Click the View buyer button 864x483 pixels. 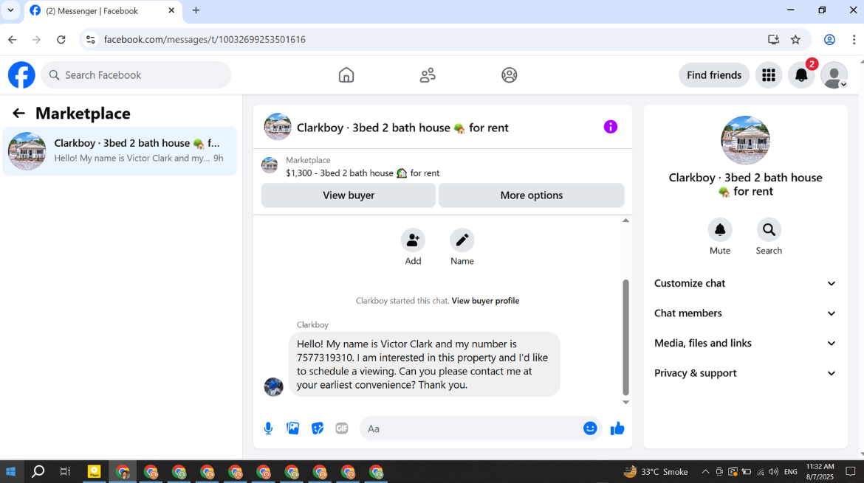point(349,195)
